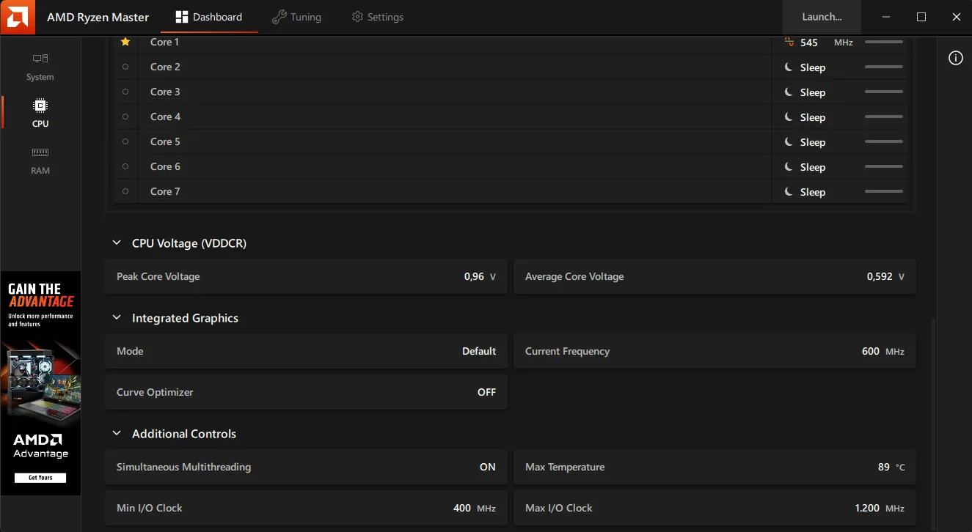972x532 pixels.
Task: Click the Current Frequency label
Action: 567,351
